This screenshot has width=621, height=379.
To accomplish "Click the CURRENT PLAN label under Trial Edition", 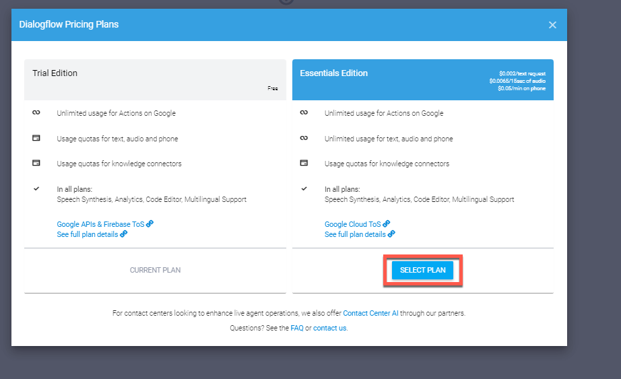I will pyautogui.click(x=155, y=270).
